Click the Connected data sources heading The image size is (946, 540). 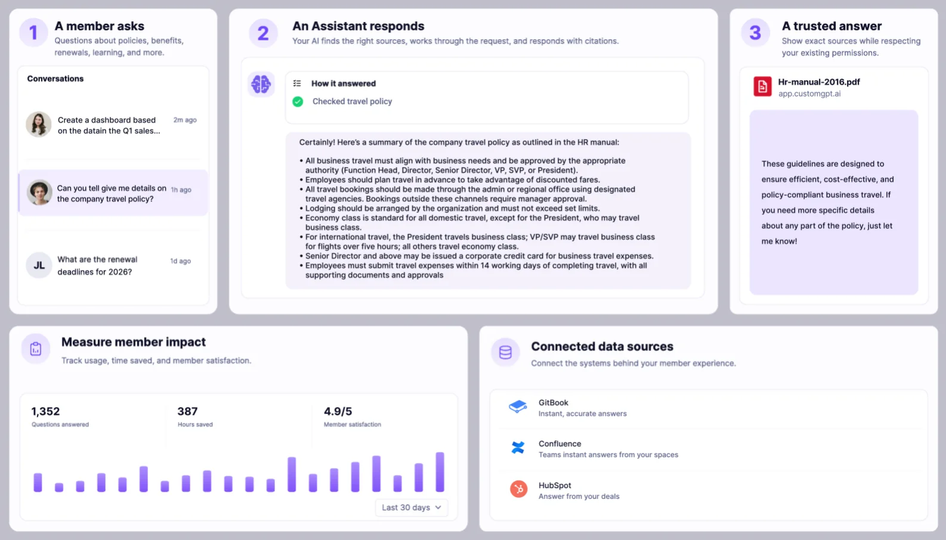point(602,347)
